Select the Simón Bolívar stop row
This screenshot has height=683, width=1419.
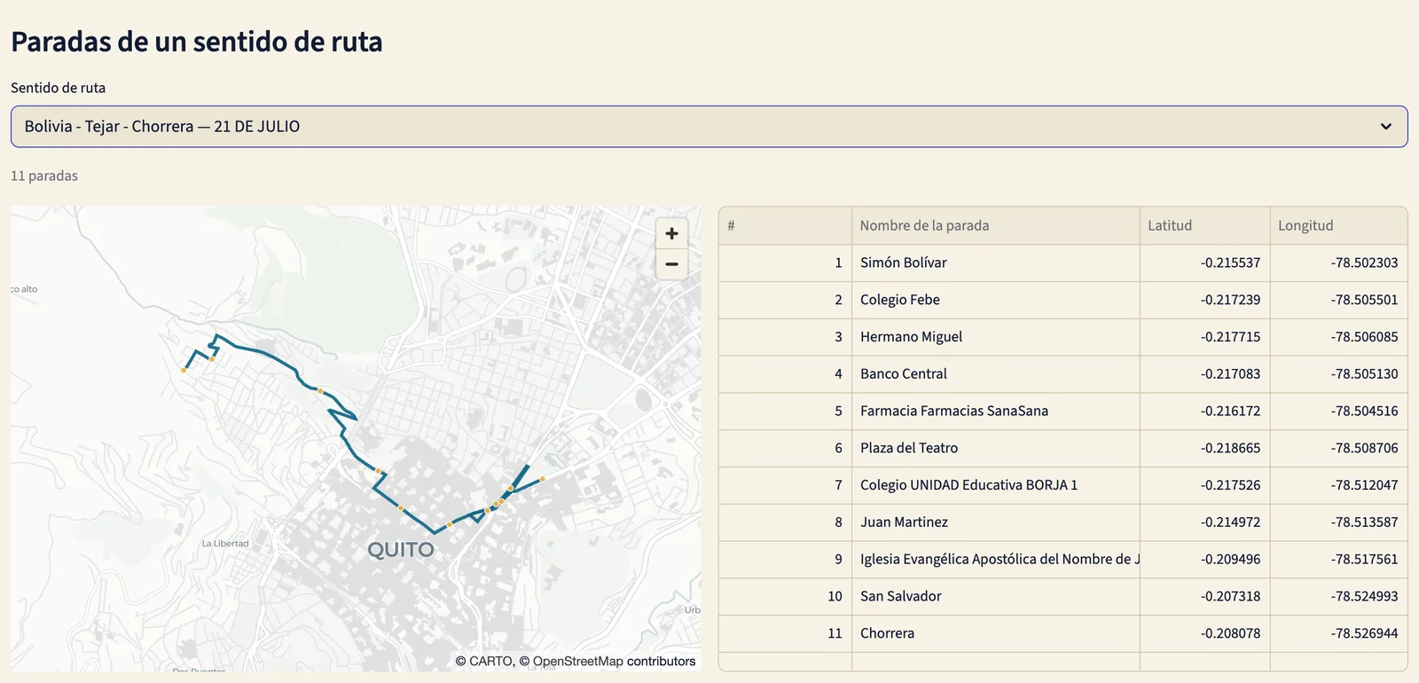pos(1062,263)
